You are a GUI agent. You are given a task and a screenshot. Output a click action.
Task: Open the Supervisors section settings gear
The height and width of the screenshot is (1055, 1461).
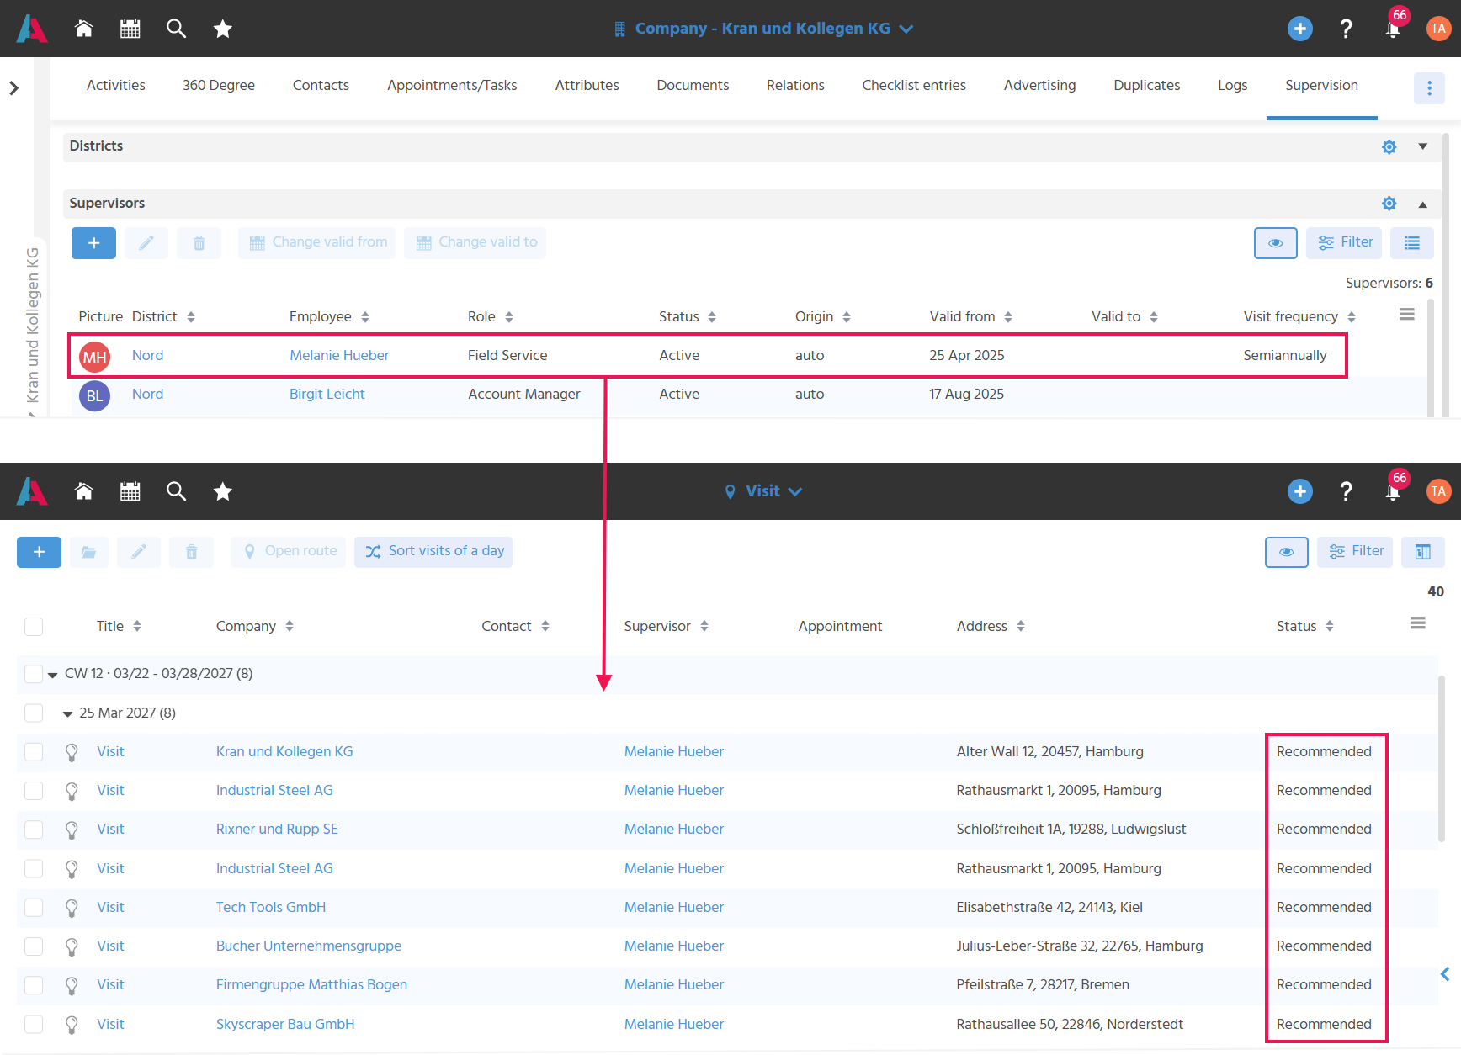pyautogui.click(x=1389, y=204)
